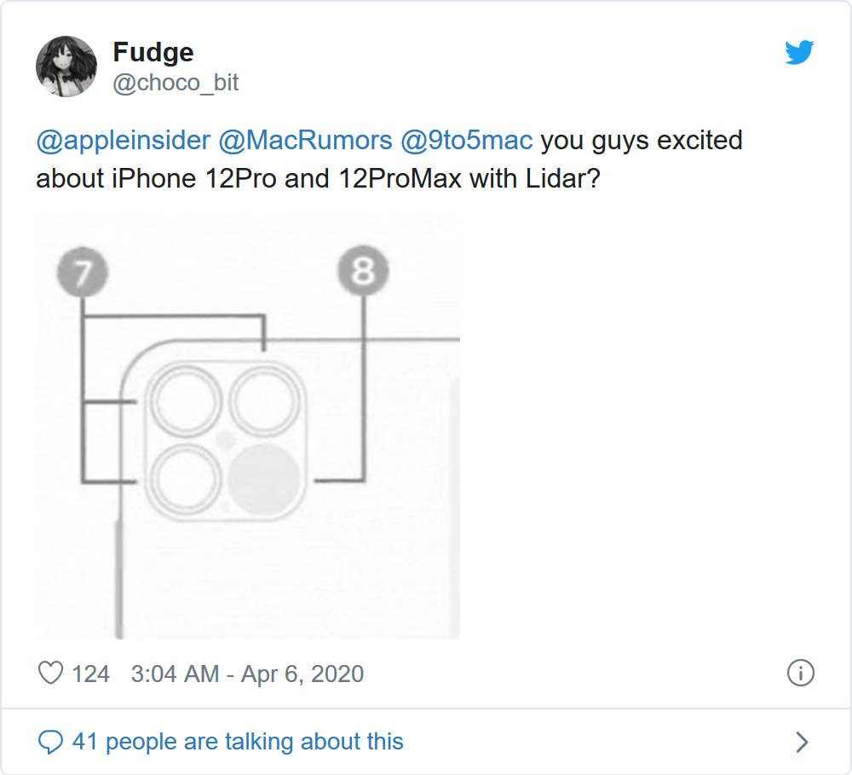Click the display name Fudge
Viewport: 852px width, 775px height.
[x=153, y=52]
